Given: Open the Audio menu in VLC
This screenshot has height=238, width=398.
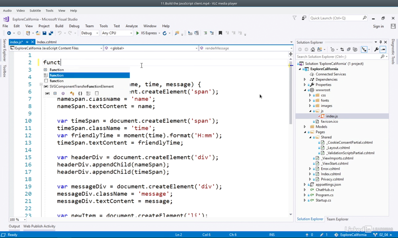Looking at the screenshot, I should [7, 11].
